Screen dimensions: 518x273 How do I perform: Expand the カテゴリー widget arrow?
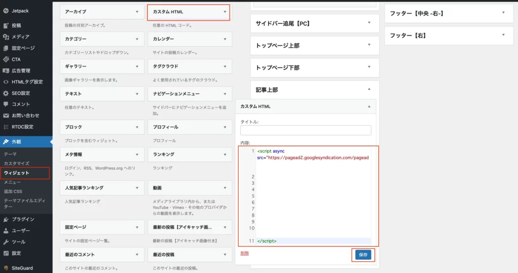tap(137, 39)
